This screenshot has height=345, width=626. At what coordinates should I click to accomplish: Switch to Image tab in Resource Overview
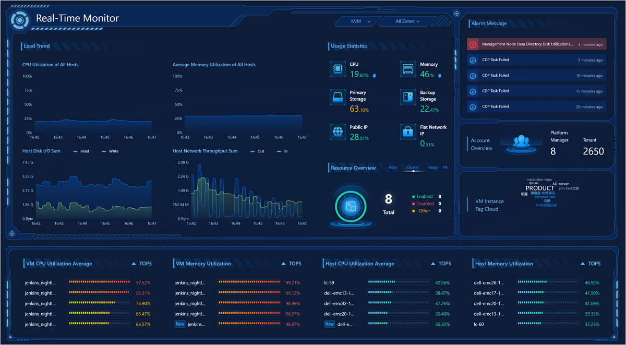(432, 168)
